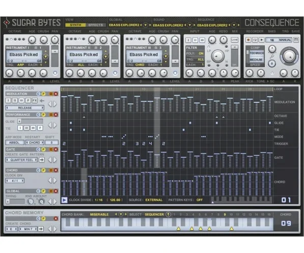Click the filter L+48 link button
304x253 pixels.
click(234, 40)
